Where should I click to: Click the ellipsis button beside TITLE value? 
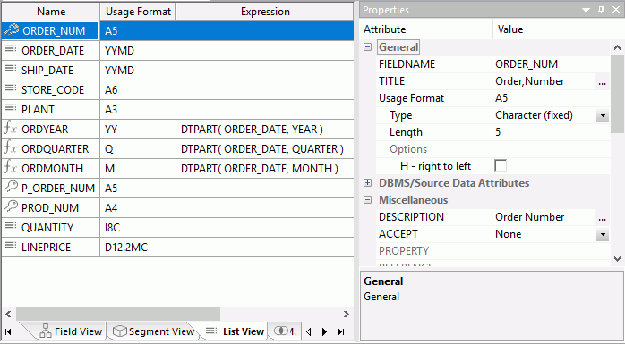pos(603,81)
